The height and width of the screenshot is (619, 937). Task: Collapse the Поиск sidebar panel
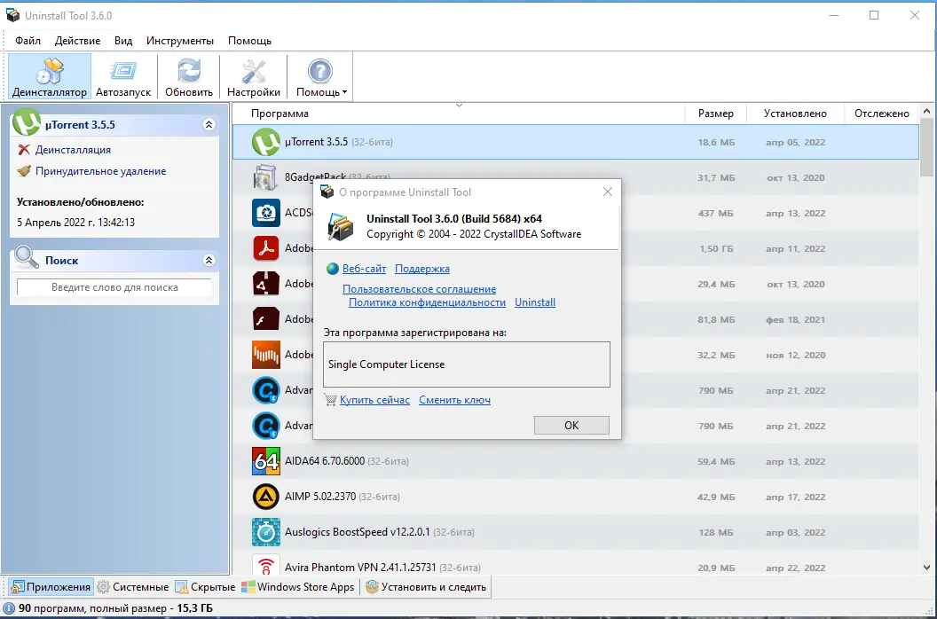pyautogui.click(x=209, y=260)
